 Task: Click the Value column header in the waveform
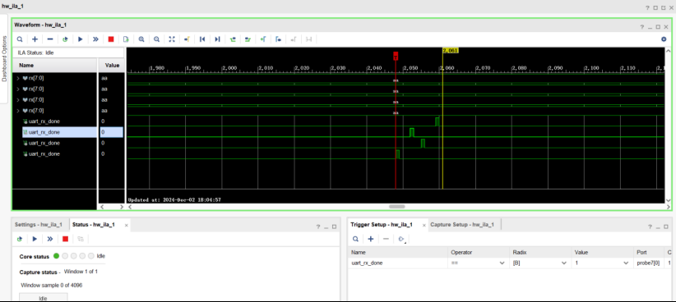[x=111, y=66]
